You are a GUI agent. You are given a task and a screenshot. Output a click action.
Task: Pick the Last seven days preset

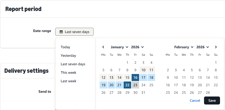click(73, 64)
